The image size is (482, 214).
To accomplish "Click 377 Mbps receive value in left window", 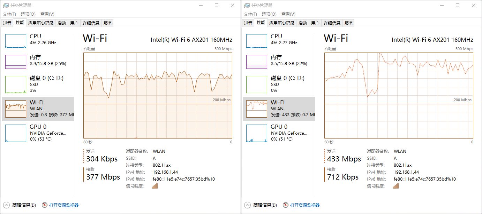I will 103,177.
